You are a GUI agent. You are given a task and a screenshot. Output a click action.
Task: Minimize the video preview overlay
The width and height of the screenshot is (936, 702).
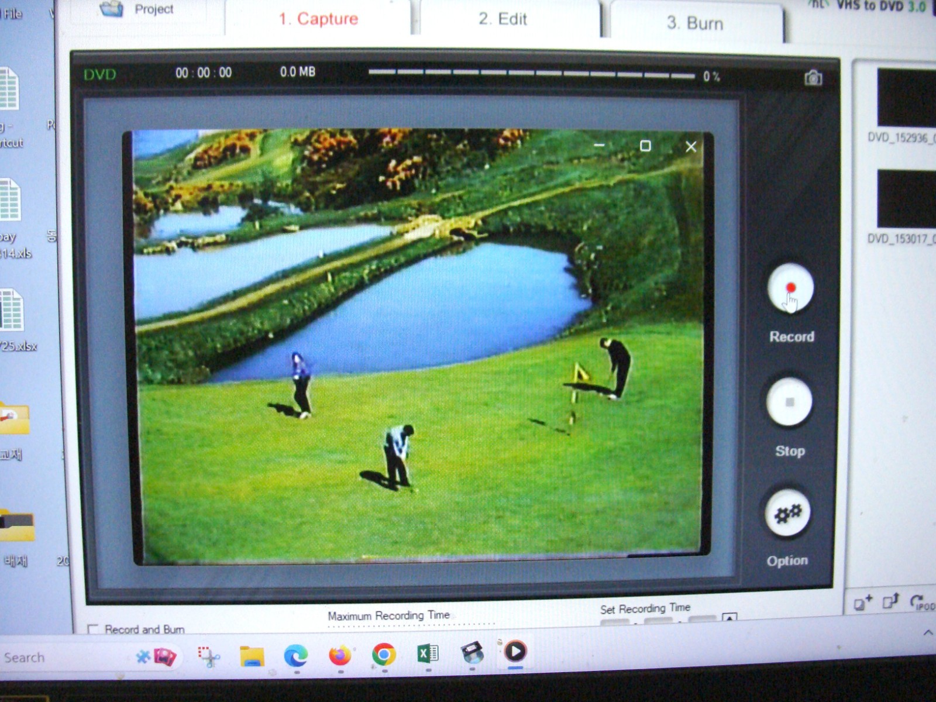599,145
